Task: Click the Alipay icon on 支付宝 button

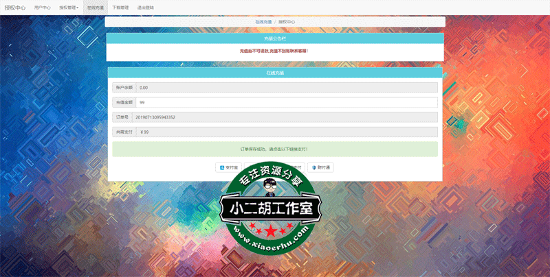Action: (x=221, y=168)
